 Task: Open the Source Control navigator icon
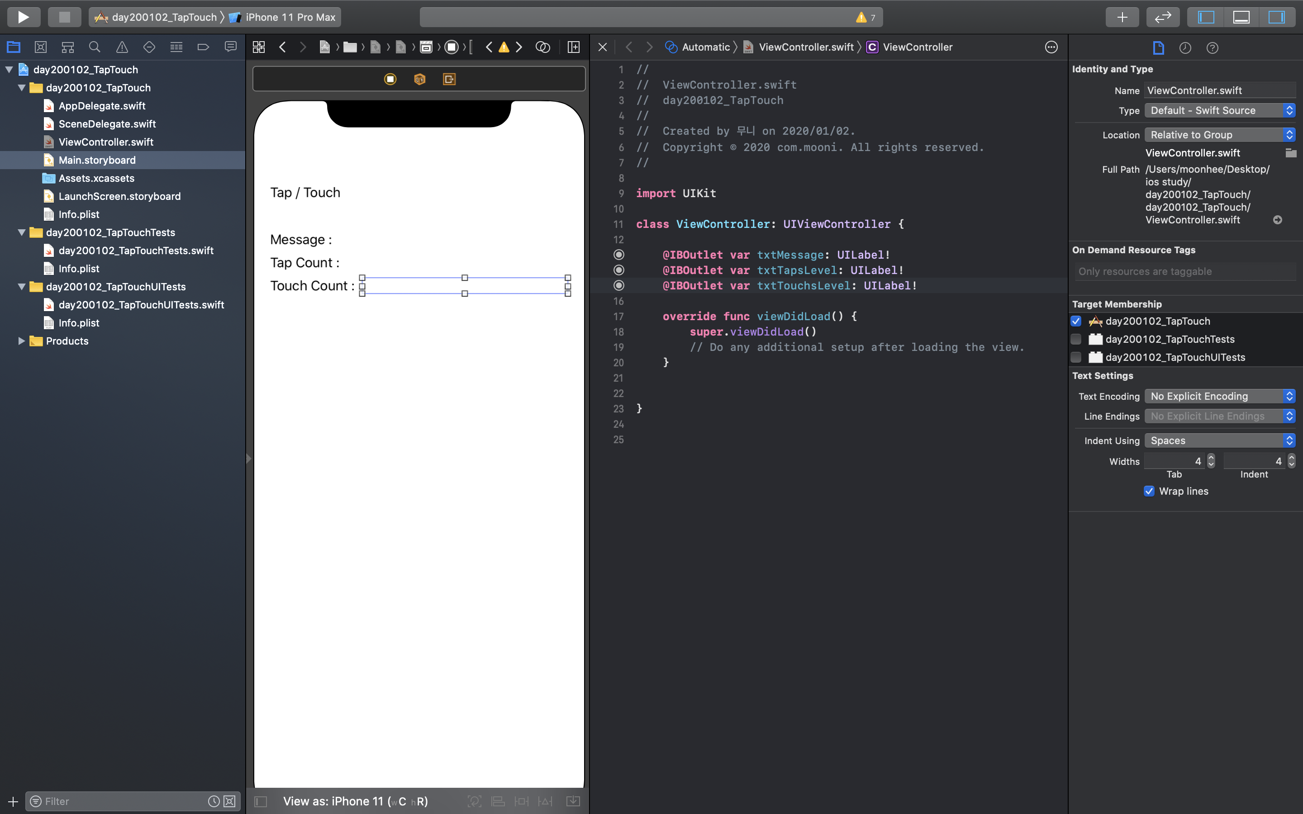40,47
